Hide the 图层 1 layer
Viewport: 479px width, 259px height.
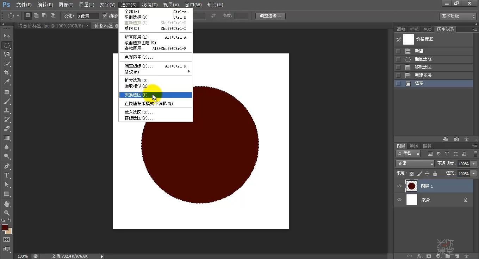click(x=399, y=186)
